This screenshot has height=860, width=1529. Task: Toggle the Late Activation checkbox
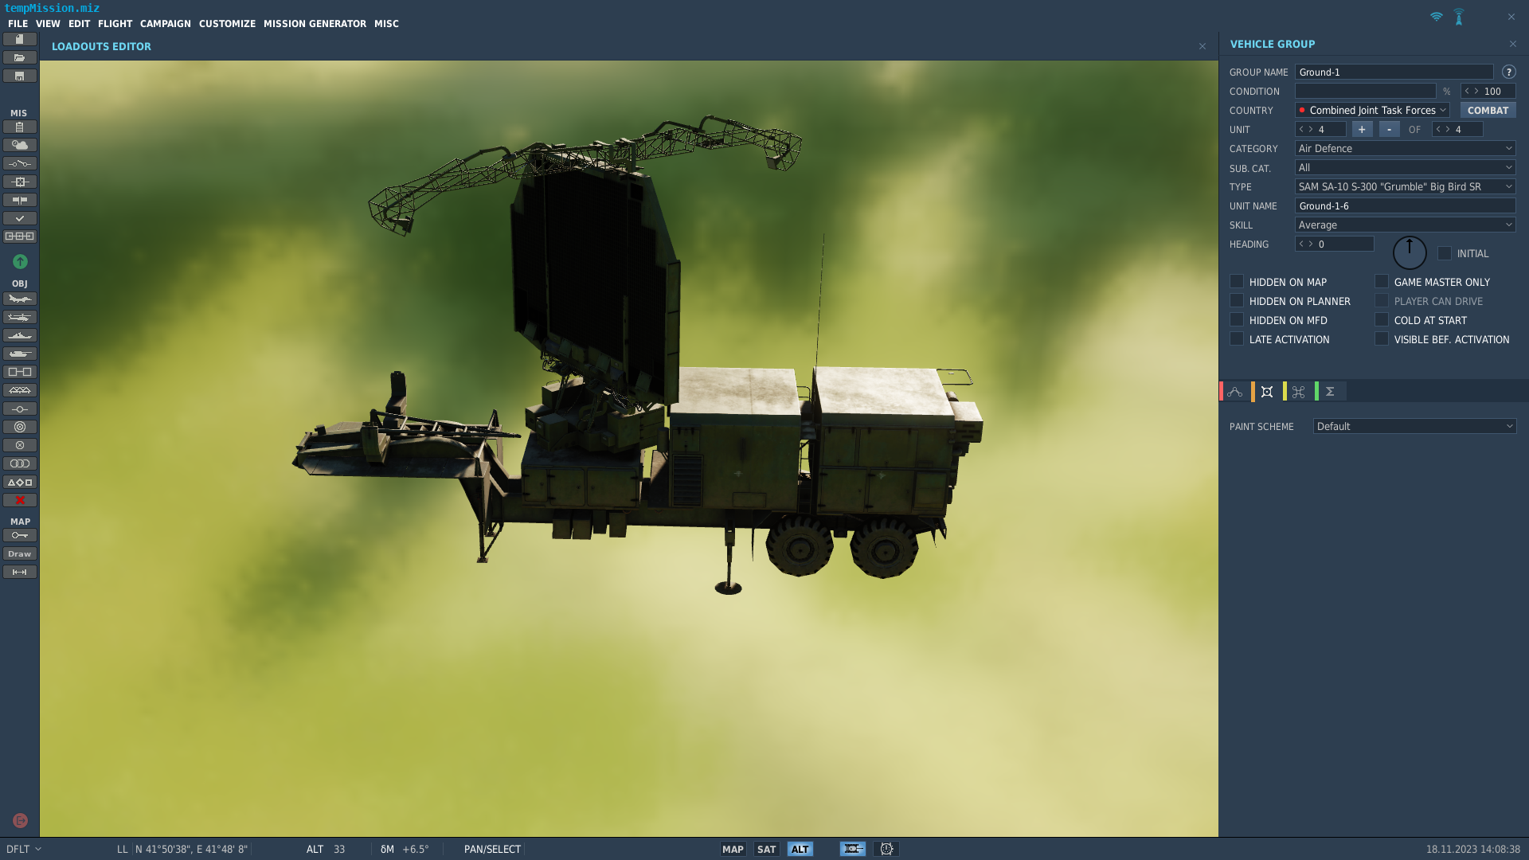tap(1237, 338)
